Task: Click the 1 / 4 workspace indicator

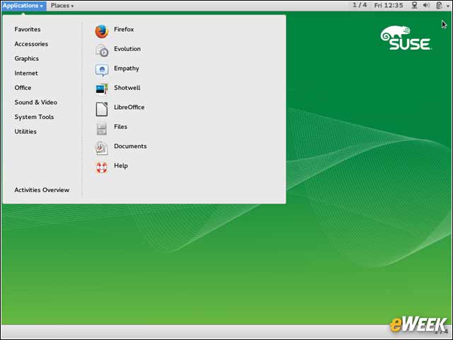Action: click(360, 5)
